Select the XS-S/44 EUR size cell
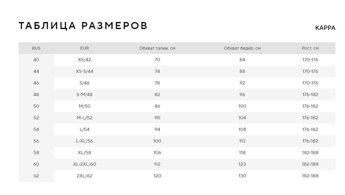 coord(84,71)
